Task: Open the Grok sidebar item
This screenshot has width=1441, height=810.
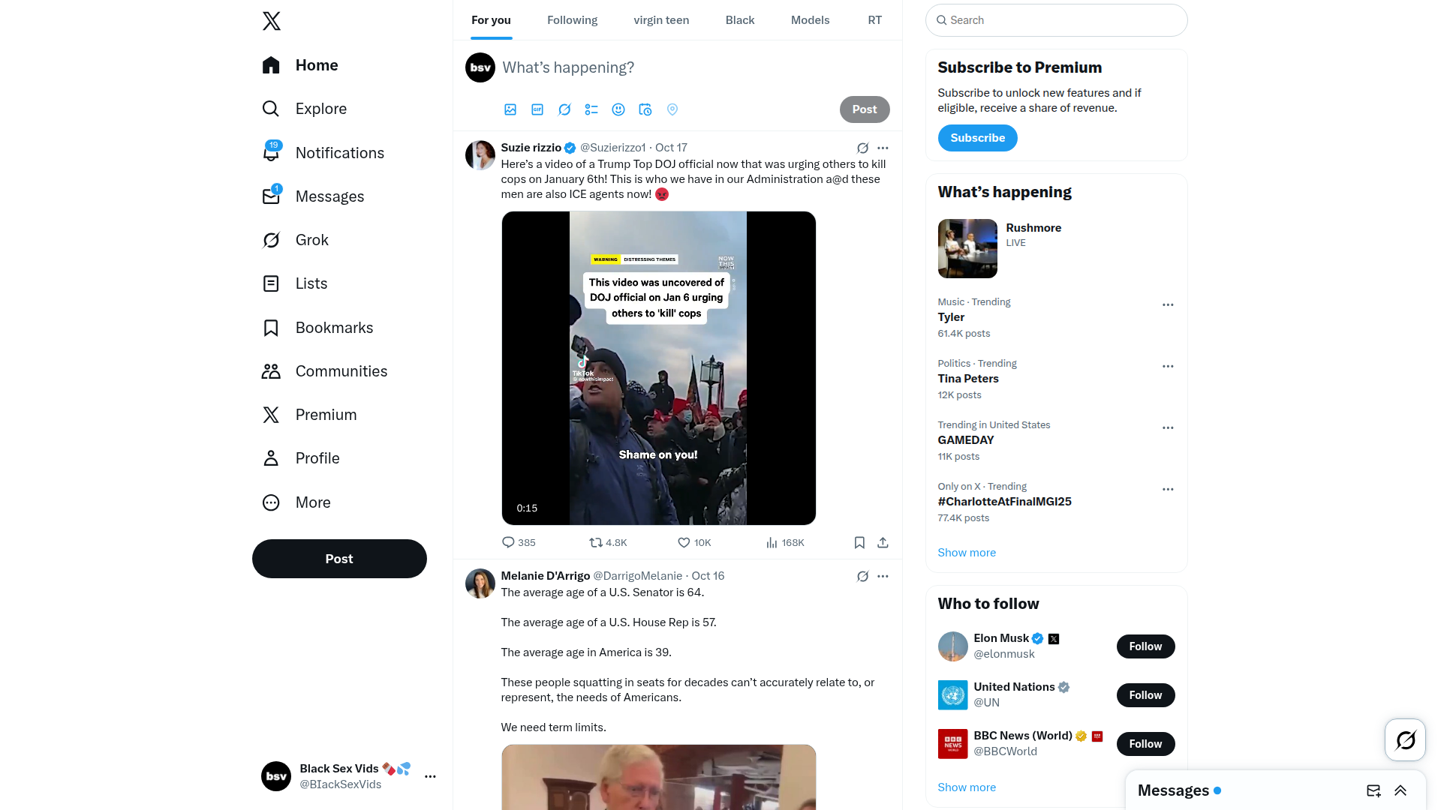Action: point(295,240)
